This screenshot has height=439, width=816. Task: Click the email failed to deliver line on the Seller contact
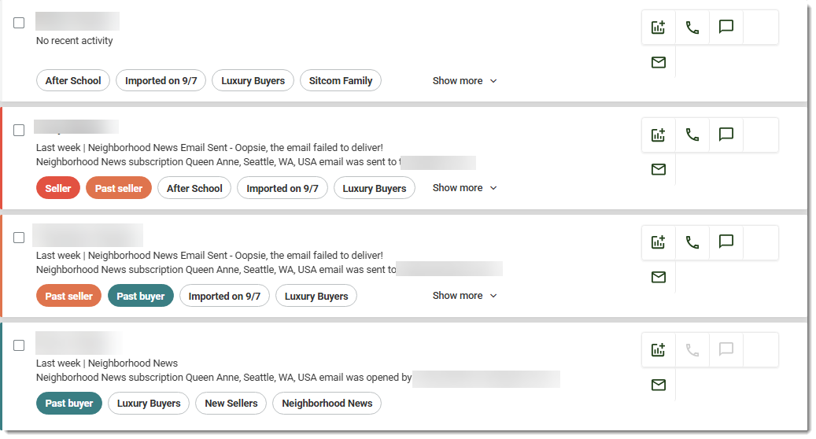tap(209, 148)
